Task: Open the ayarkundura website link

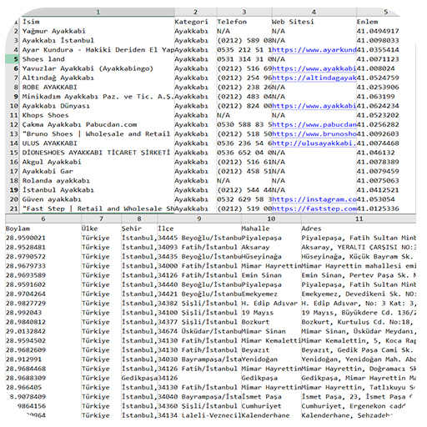Action: (x=314, y=50)
